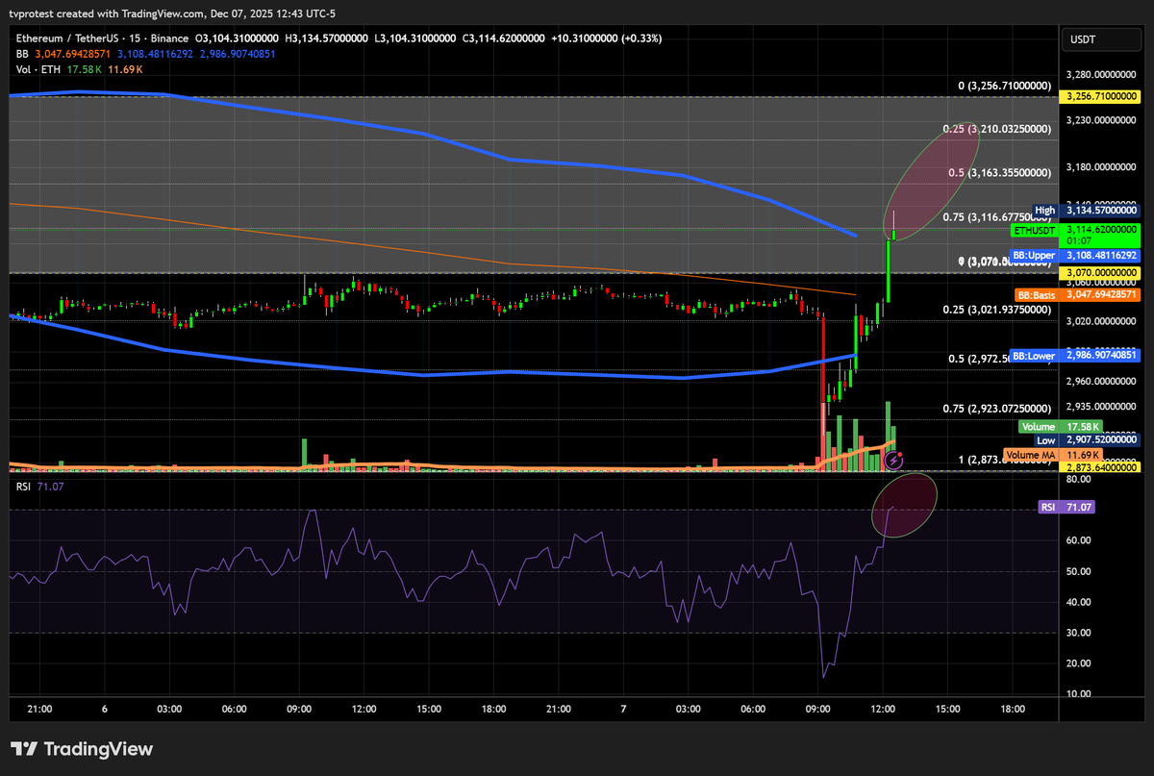
Task: Select the ellipse drawing above the latest candle
Action: pos(931,180)
